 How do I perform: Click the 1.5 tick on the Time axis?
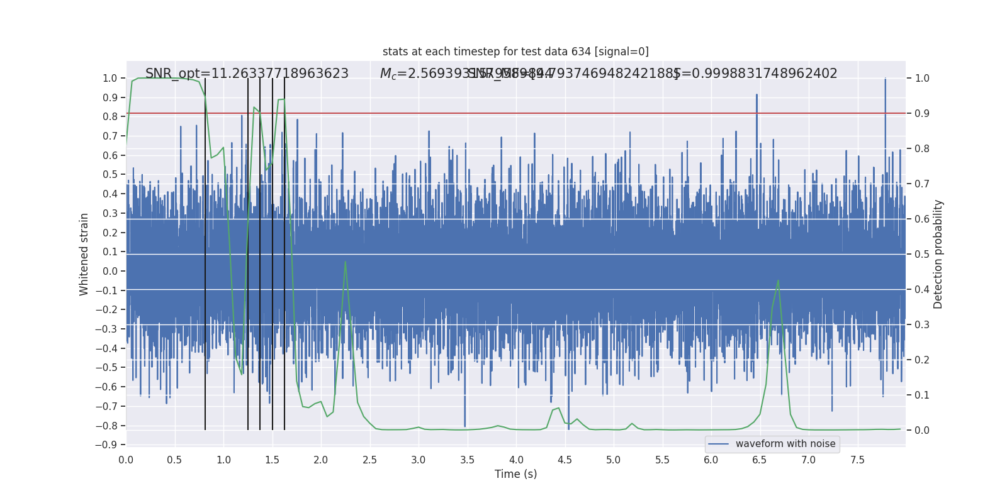coord(272,460)
